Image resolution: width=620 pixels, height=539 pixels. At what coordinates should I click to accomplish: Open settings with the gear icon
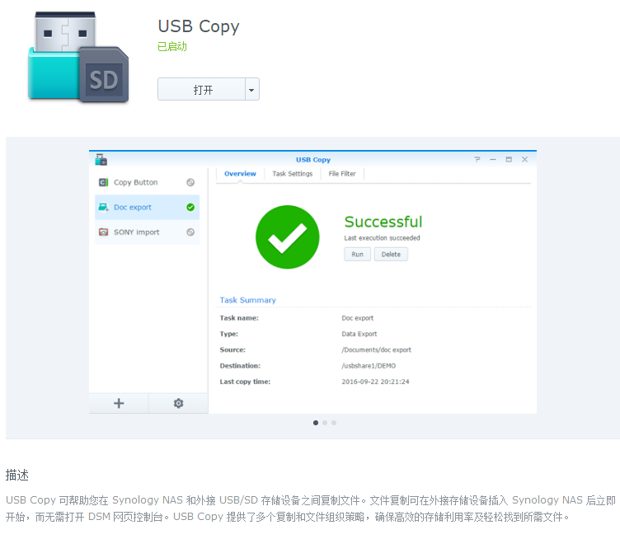tap(178, 403)
